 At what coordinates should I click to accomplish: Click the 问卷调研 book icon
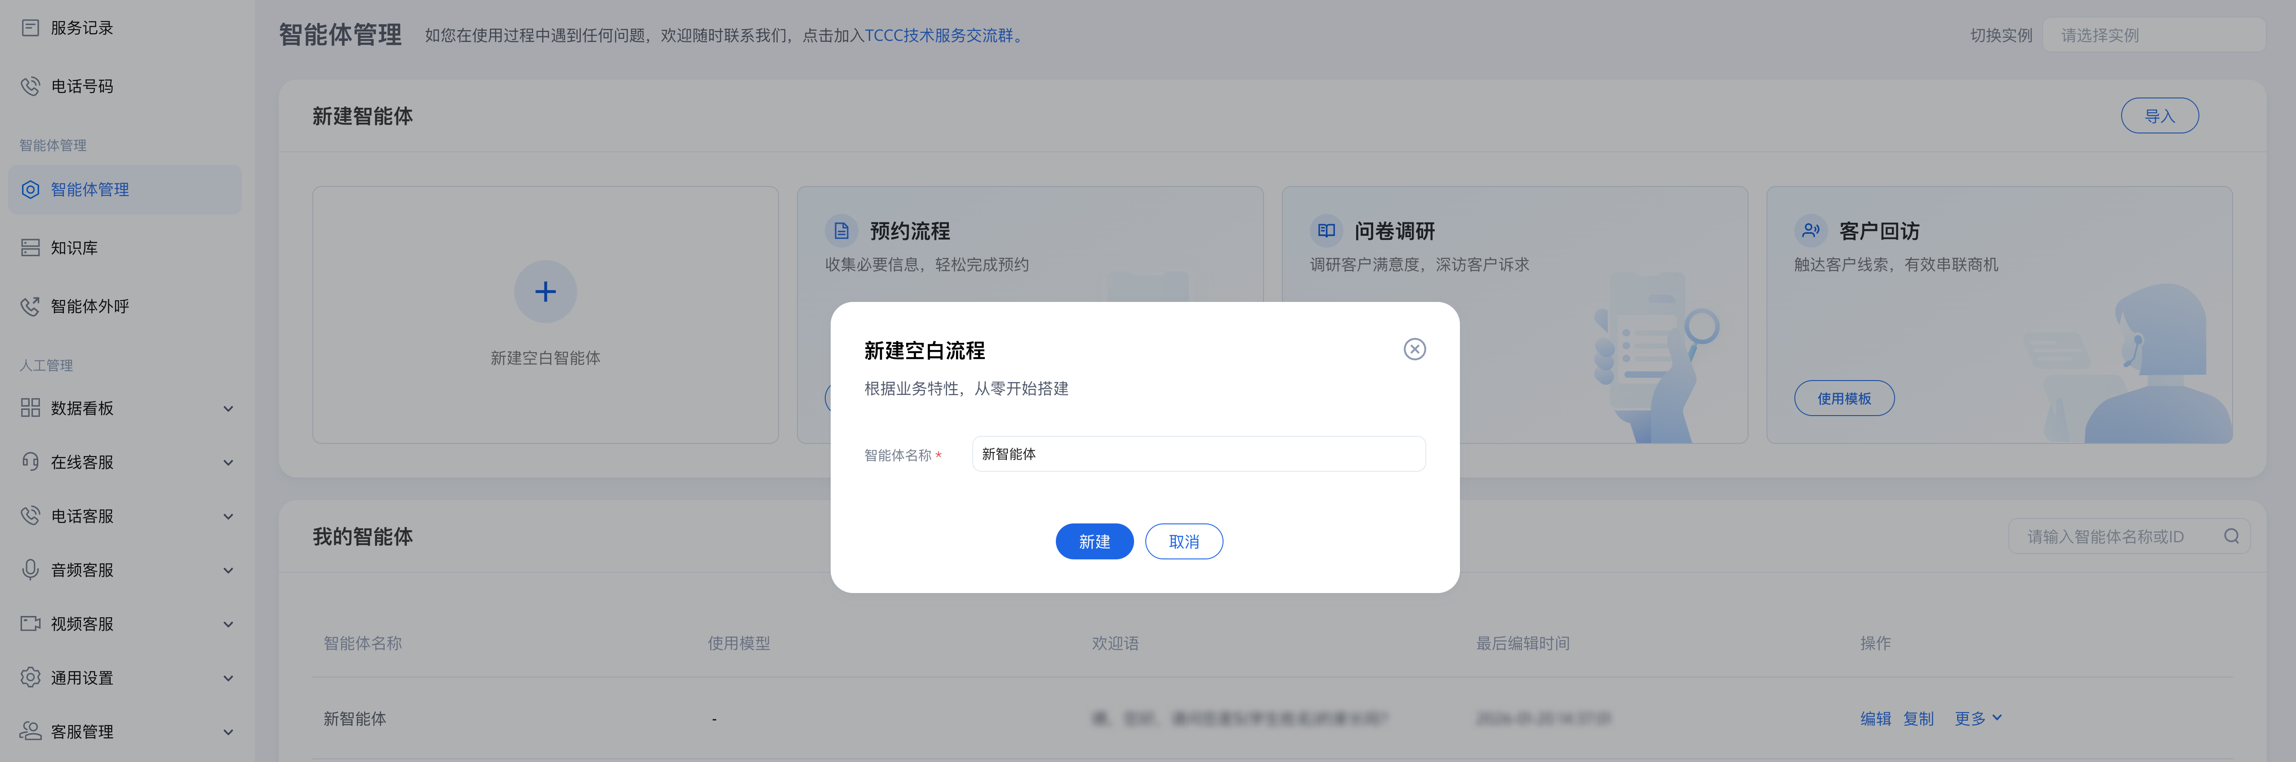1326,231
